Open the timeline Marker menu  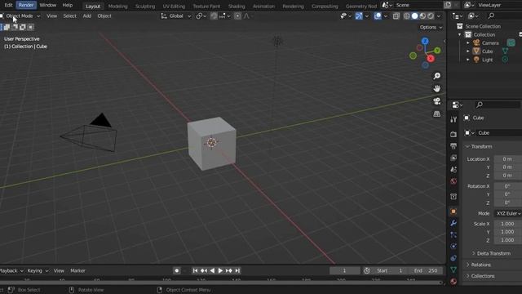click(78, 270)
